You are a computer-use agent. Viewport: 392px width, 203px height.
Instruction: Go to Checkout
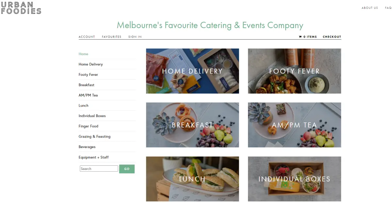click(332, 37)
